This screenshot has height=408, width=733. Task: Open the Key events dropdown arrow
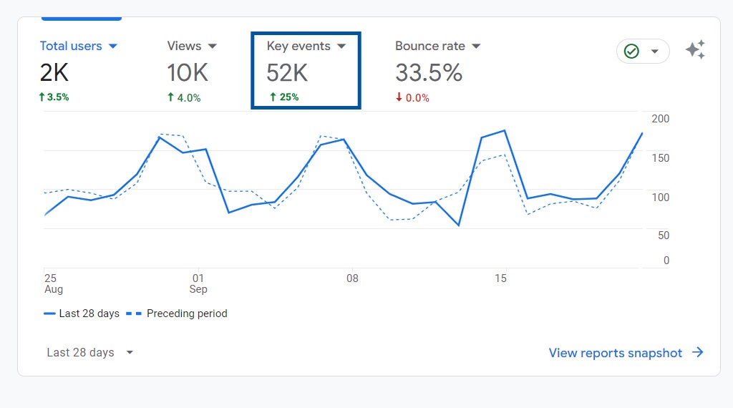[x=341, y=46]
